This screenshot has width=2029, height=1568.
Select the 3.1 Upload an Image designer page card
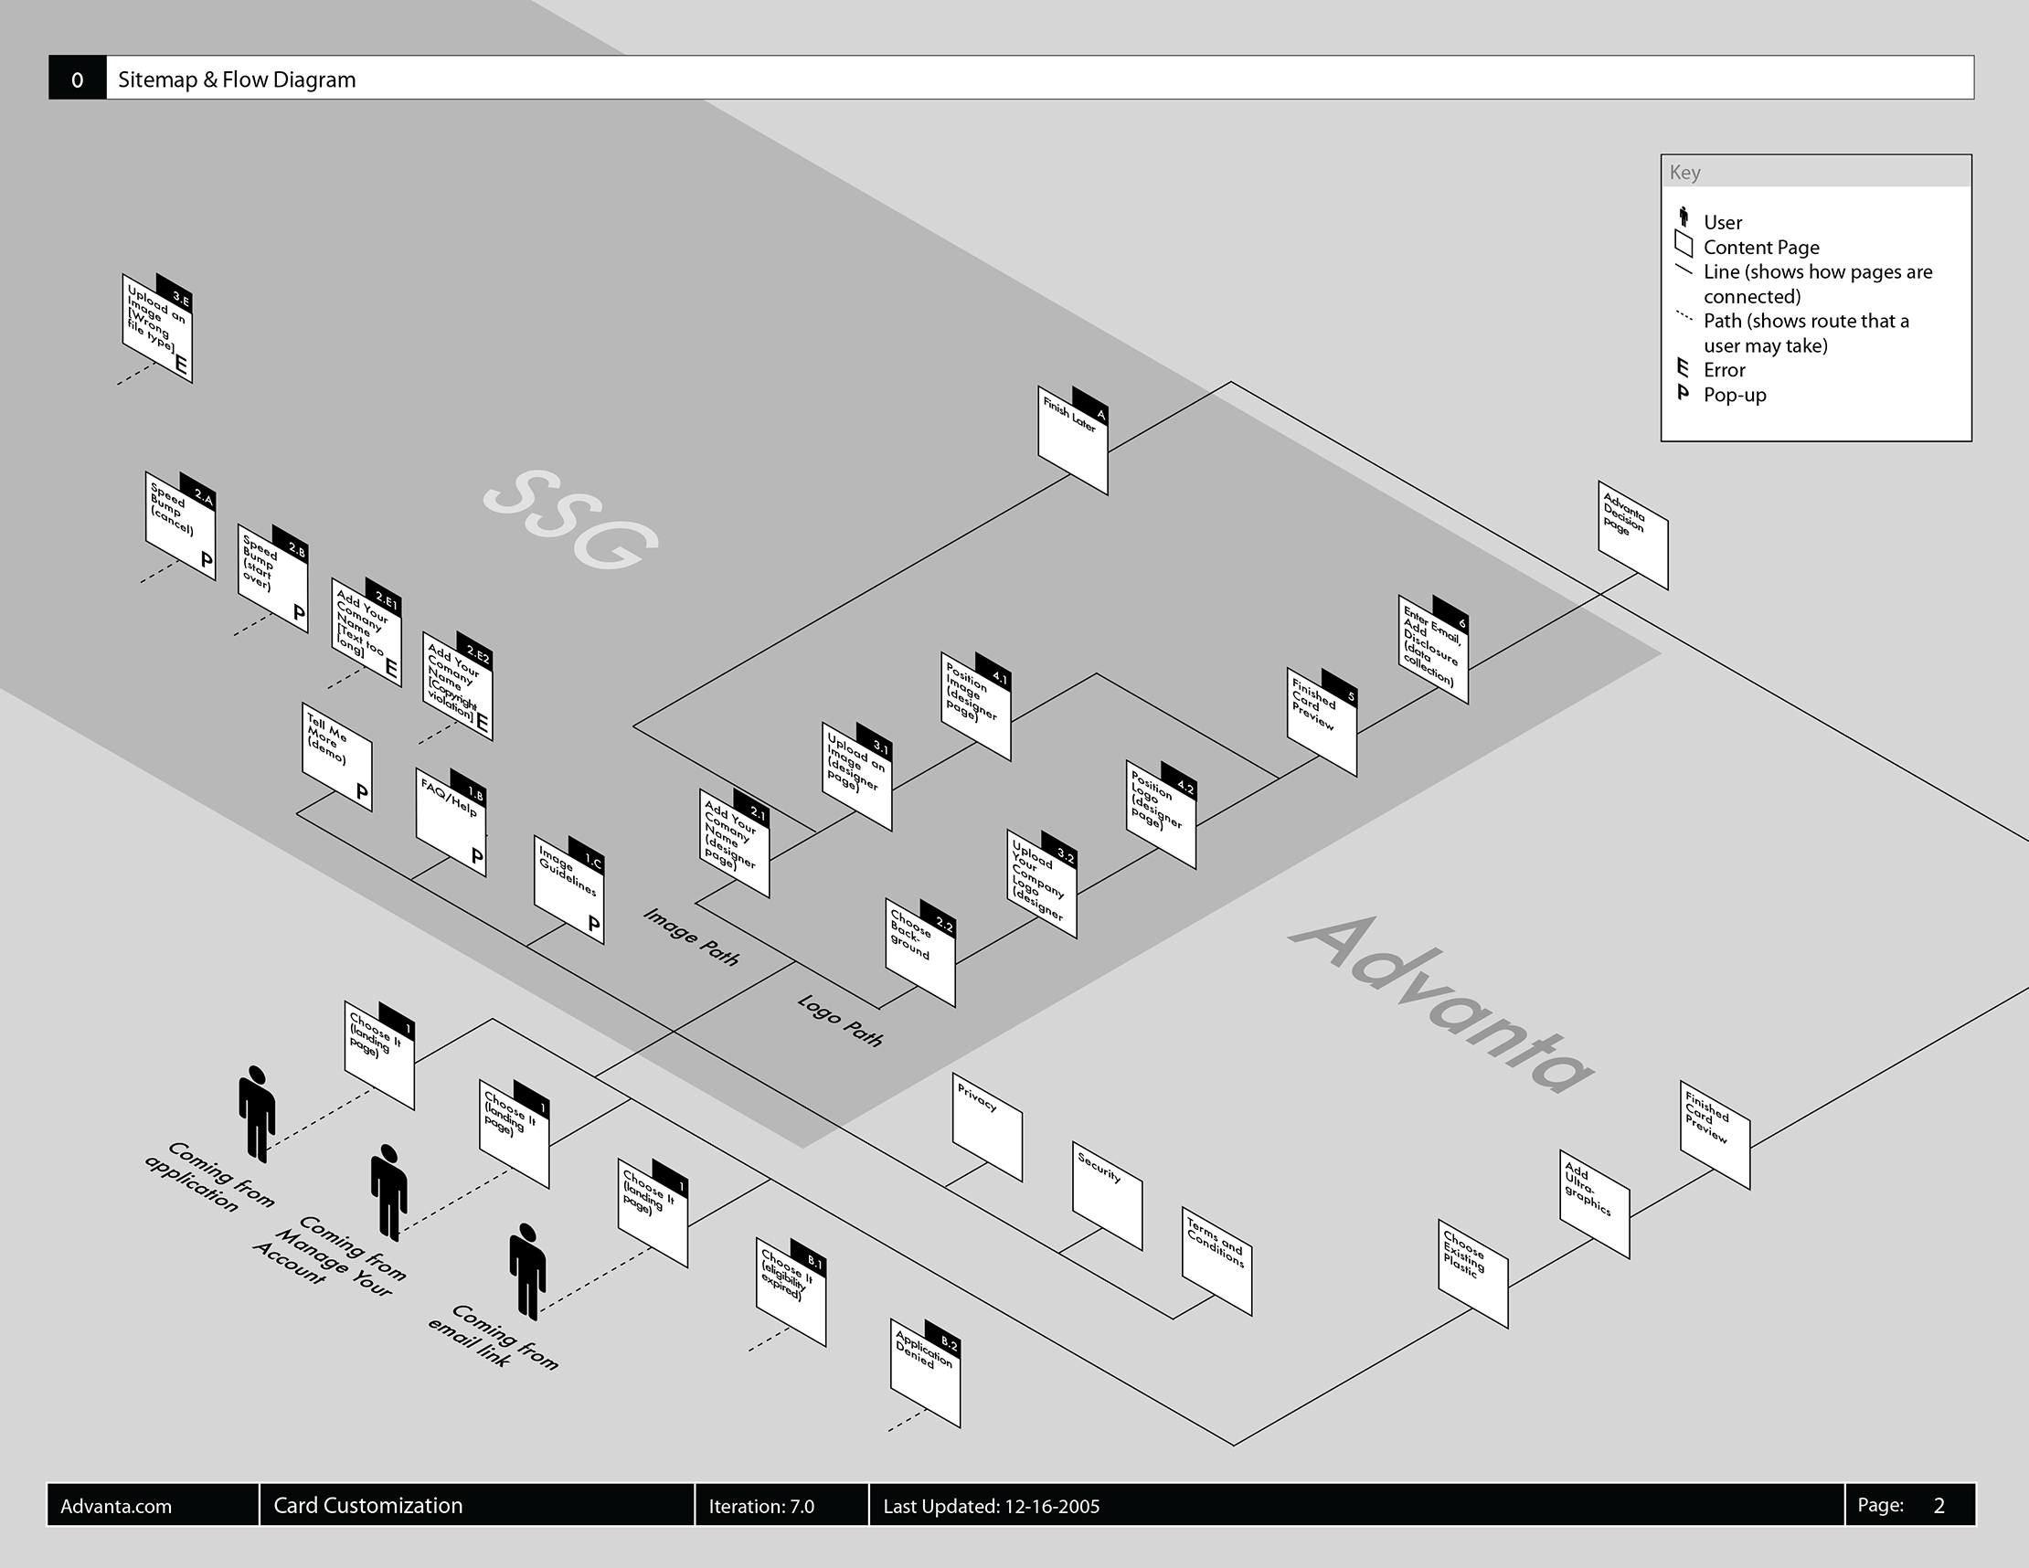tap(856, 777)
